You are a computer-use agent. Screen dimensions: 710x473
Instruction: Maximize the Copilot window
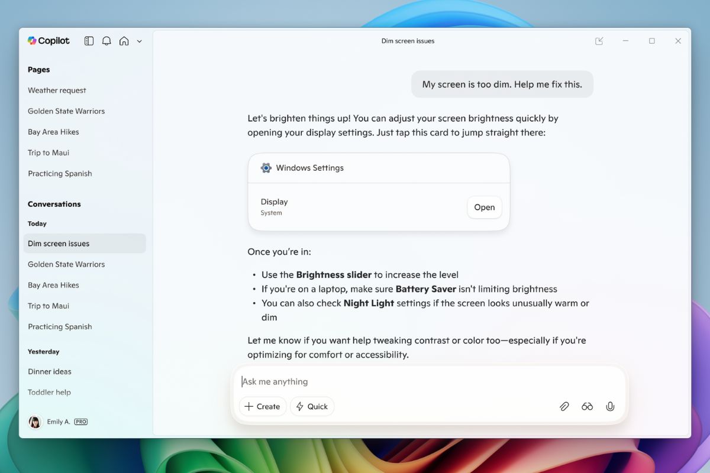pyautogui.click(x=652, y=41)
